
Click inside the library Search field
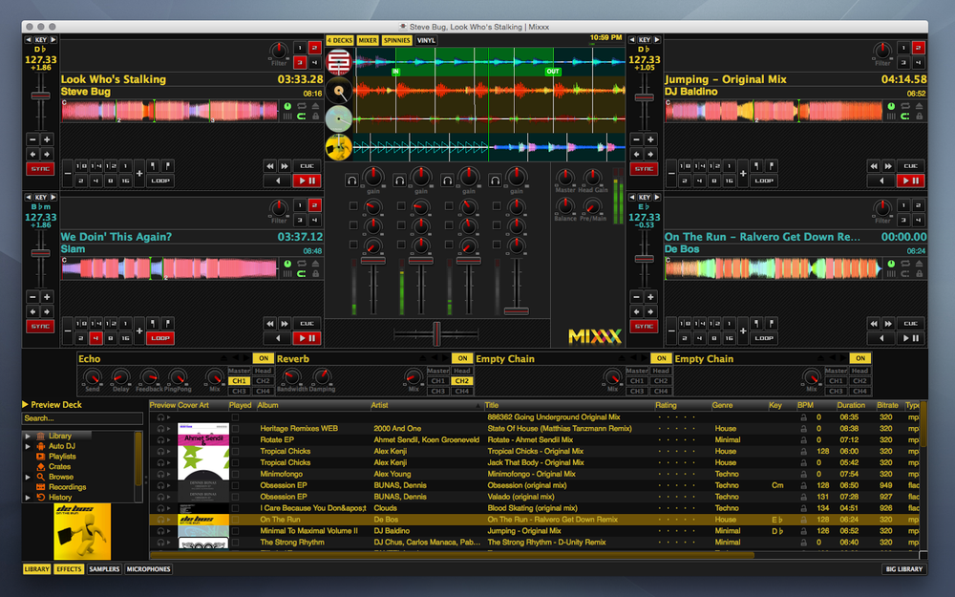tap(81, 418)
